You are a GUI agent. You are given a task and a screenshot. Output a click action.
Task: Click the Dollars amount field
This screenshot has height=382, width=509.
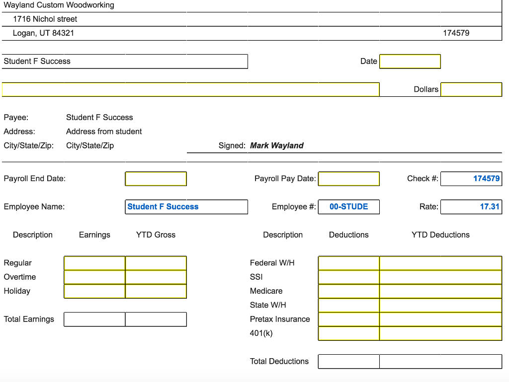pyautogui.click(x=471, y=90)
